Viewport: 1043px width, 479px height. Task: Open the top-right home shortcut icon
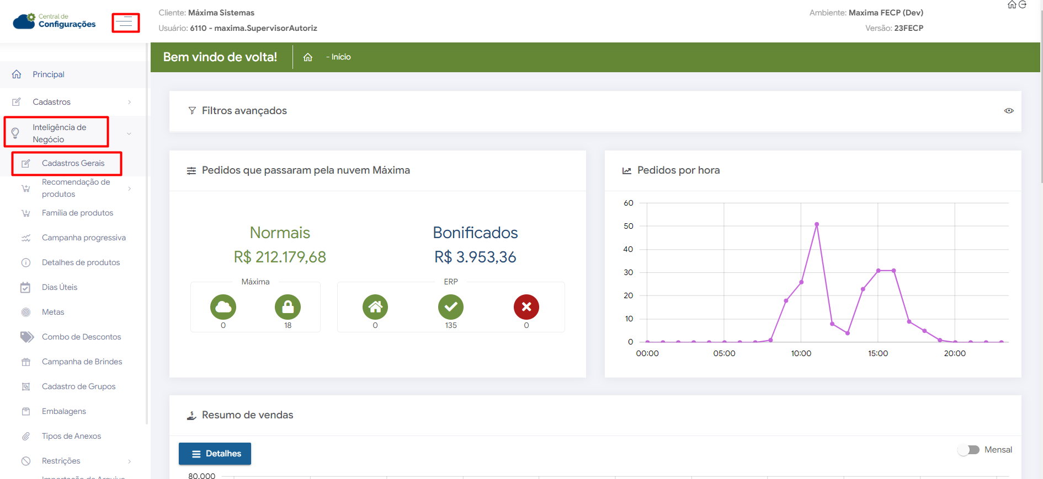coord(1012,4)
